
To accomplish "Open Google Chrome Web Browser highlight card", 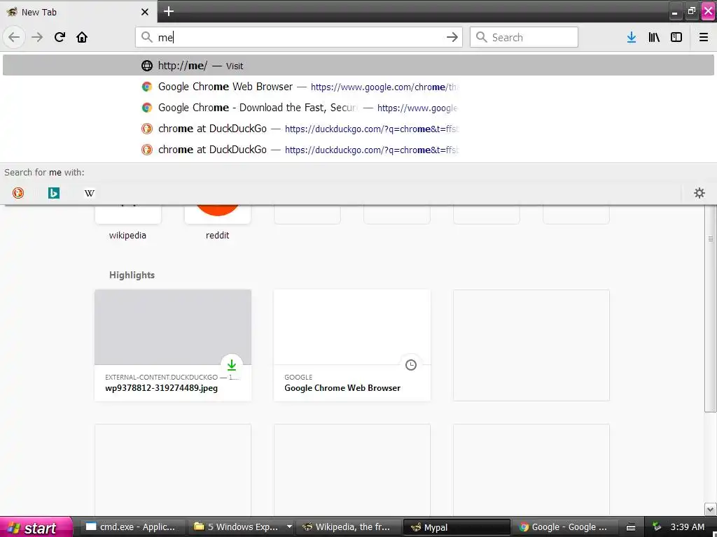I will coord(352,345).
